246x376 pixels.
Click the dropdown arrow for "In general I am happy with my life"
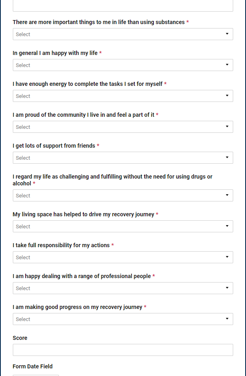[228, 65]
